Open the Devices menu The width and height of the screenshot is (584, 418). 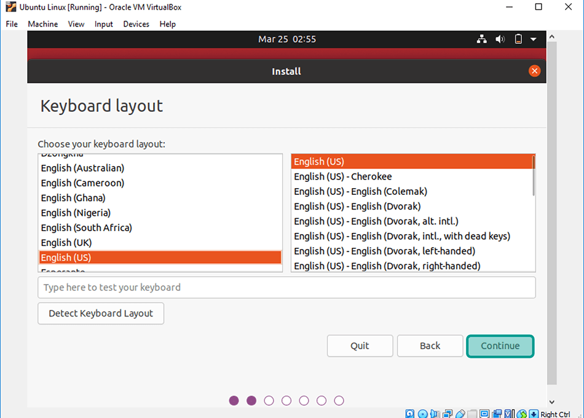tap(136, 24)
